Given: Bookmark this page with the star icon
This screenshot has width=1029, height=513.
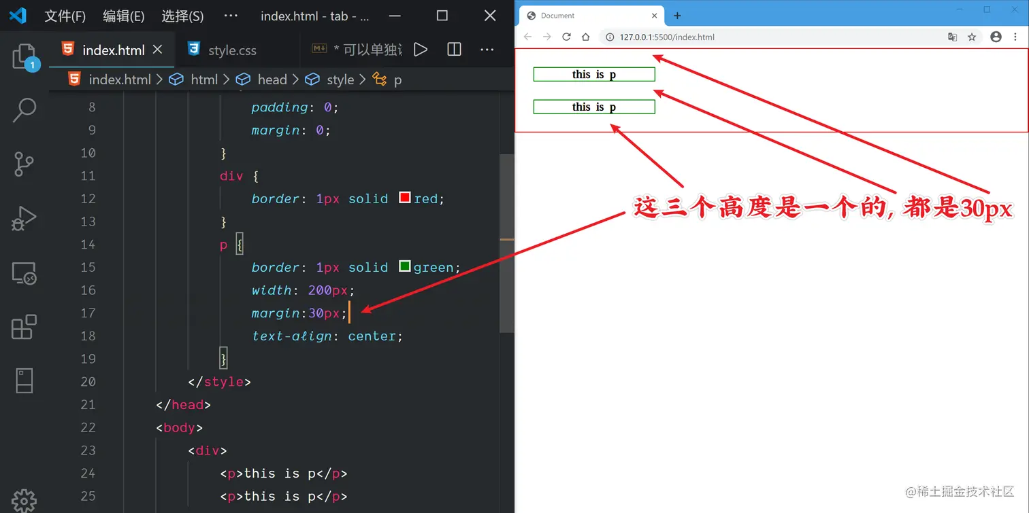Looking at the screenshot, I should pos(972,37).
